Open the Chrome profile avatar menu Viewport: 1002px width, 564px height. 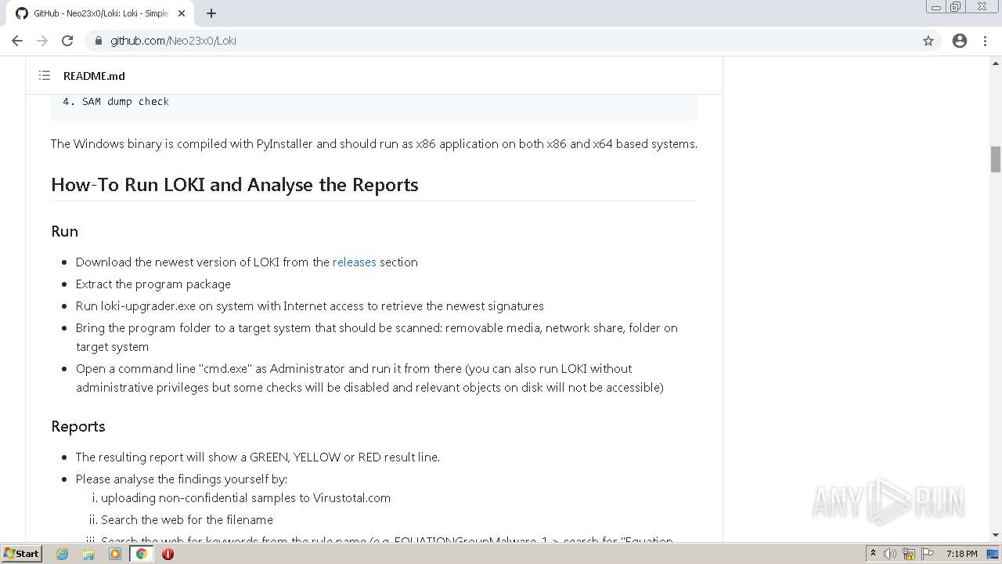tap(960, 41)
